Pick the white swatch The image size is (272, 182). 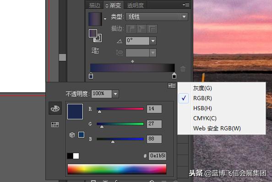pyautogui.click(x=76, y=156)
